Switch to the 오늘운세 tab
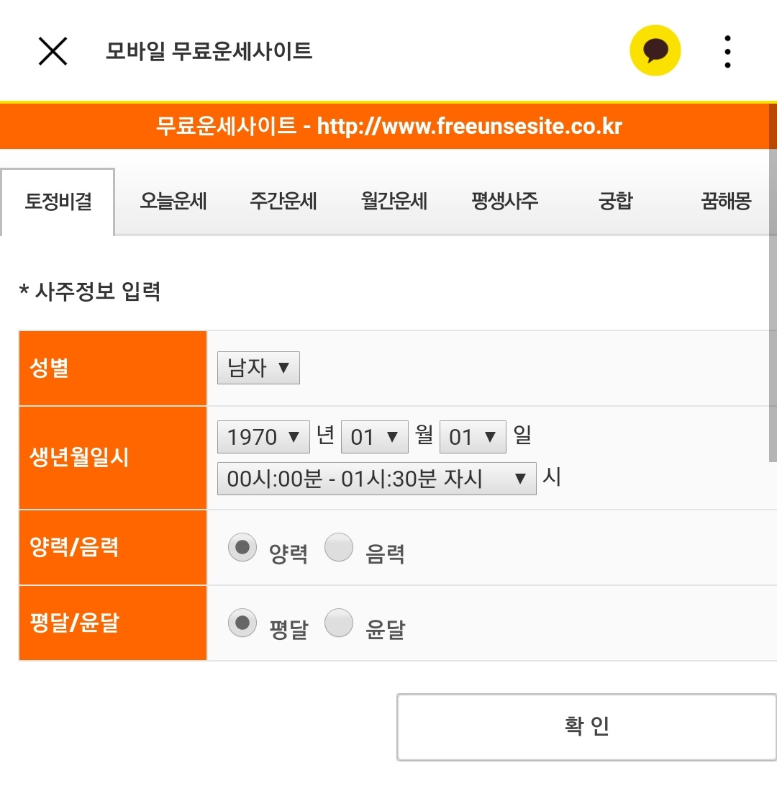This screenshot has width=777, height=799. [x=173, y=202]
